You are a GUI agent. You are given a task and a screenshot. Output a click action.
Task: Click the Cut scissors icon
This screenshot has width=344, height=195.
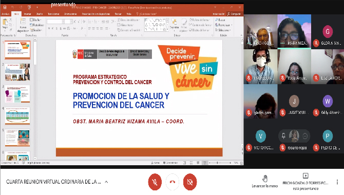[x=11, y=19]
